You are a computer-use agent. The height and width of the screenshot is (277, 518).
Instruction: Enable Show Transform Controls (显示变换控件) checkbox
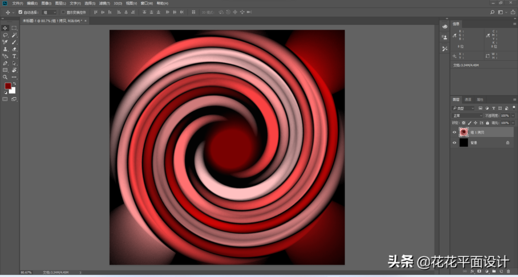(63, 12)
